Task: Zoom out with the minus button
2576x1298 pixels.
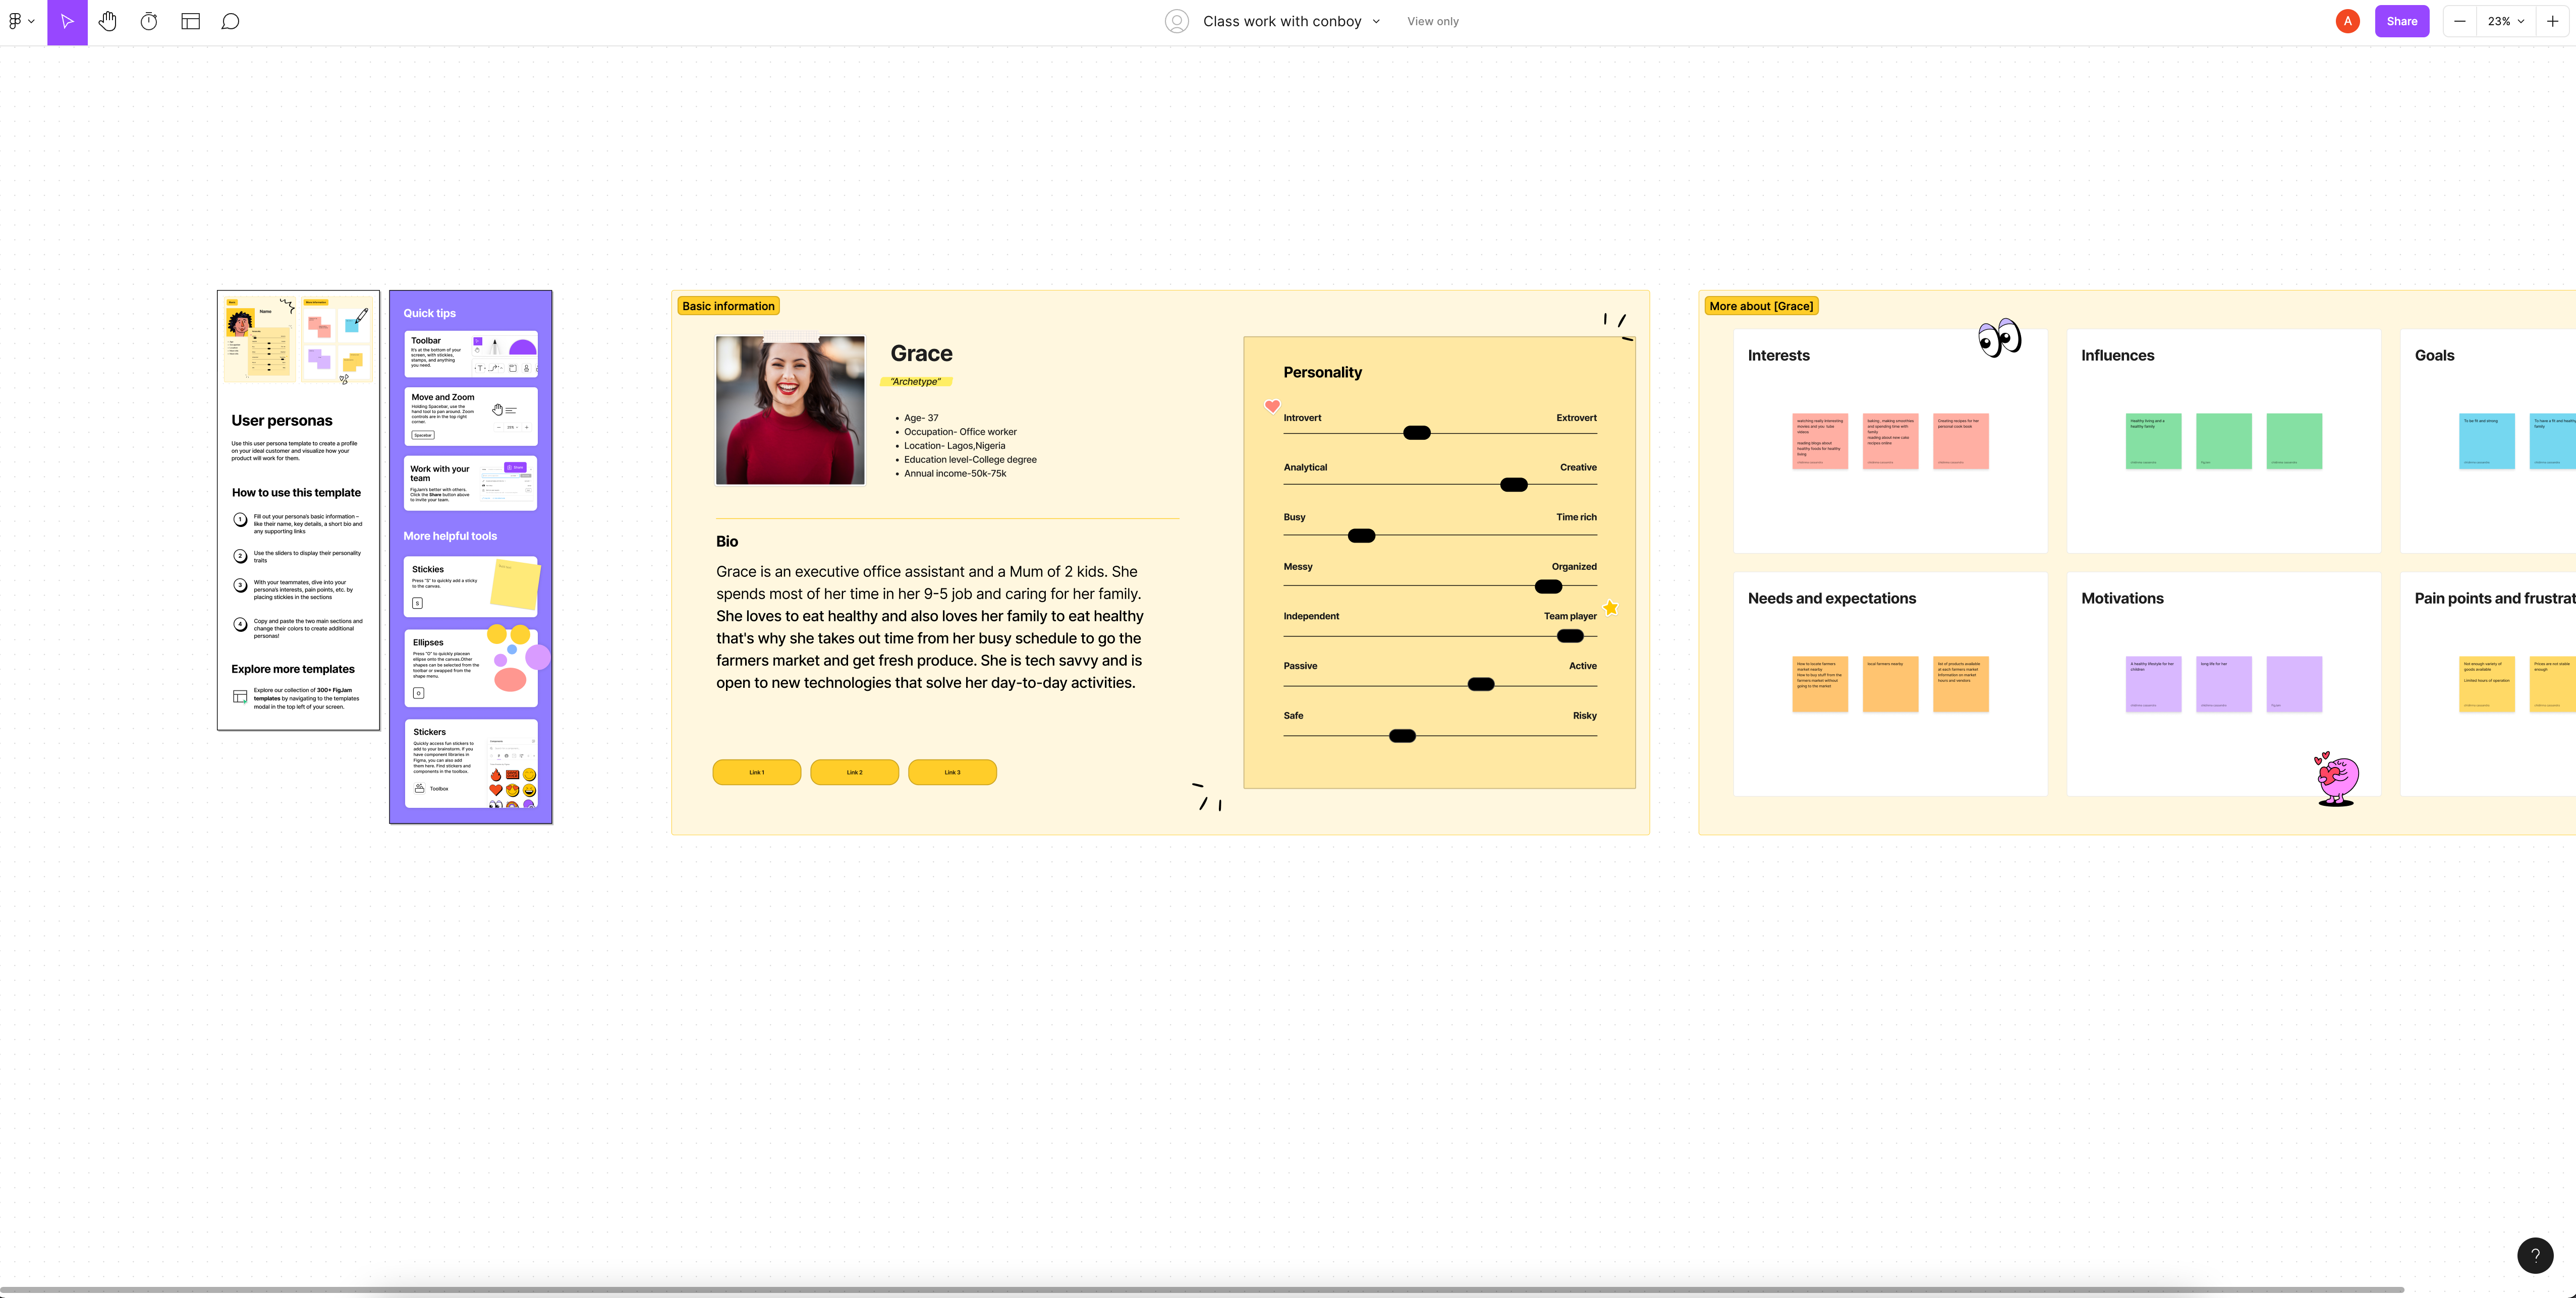Action: click(2459, 21)
